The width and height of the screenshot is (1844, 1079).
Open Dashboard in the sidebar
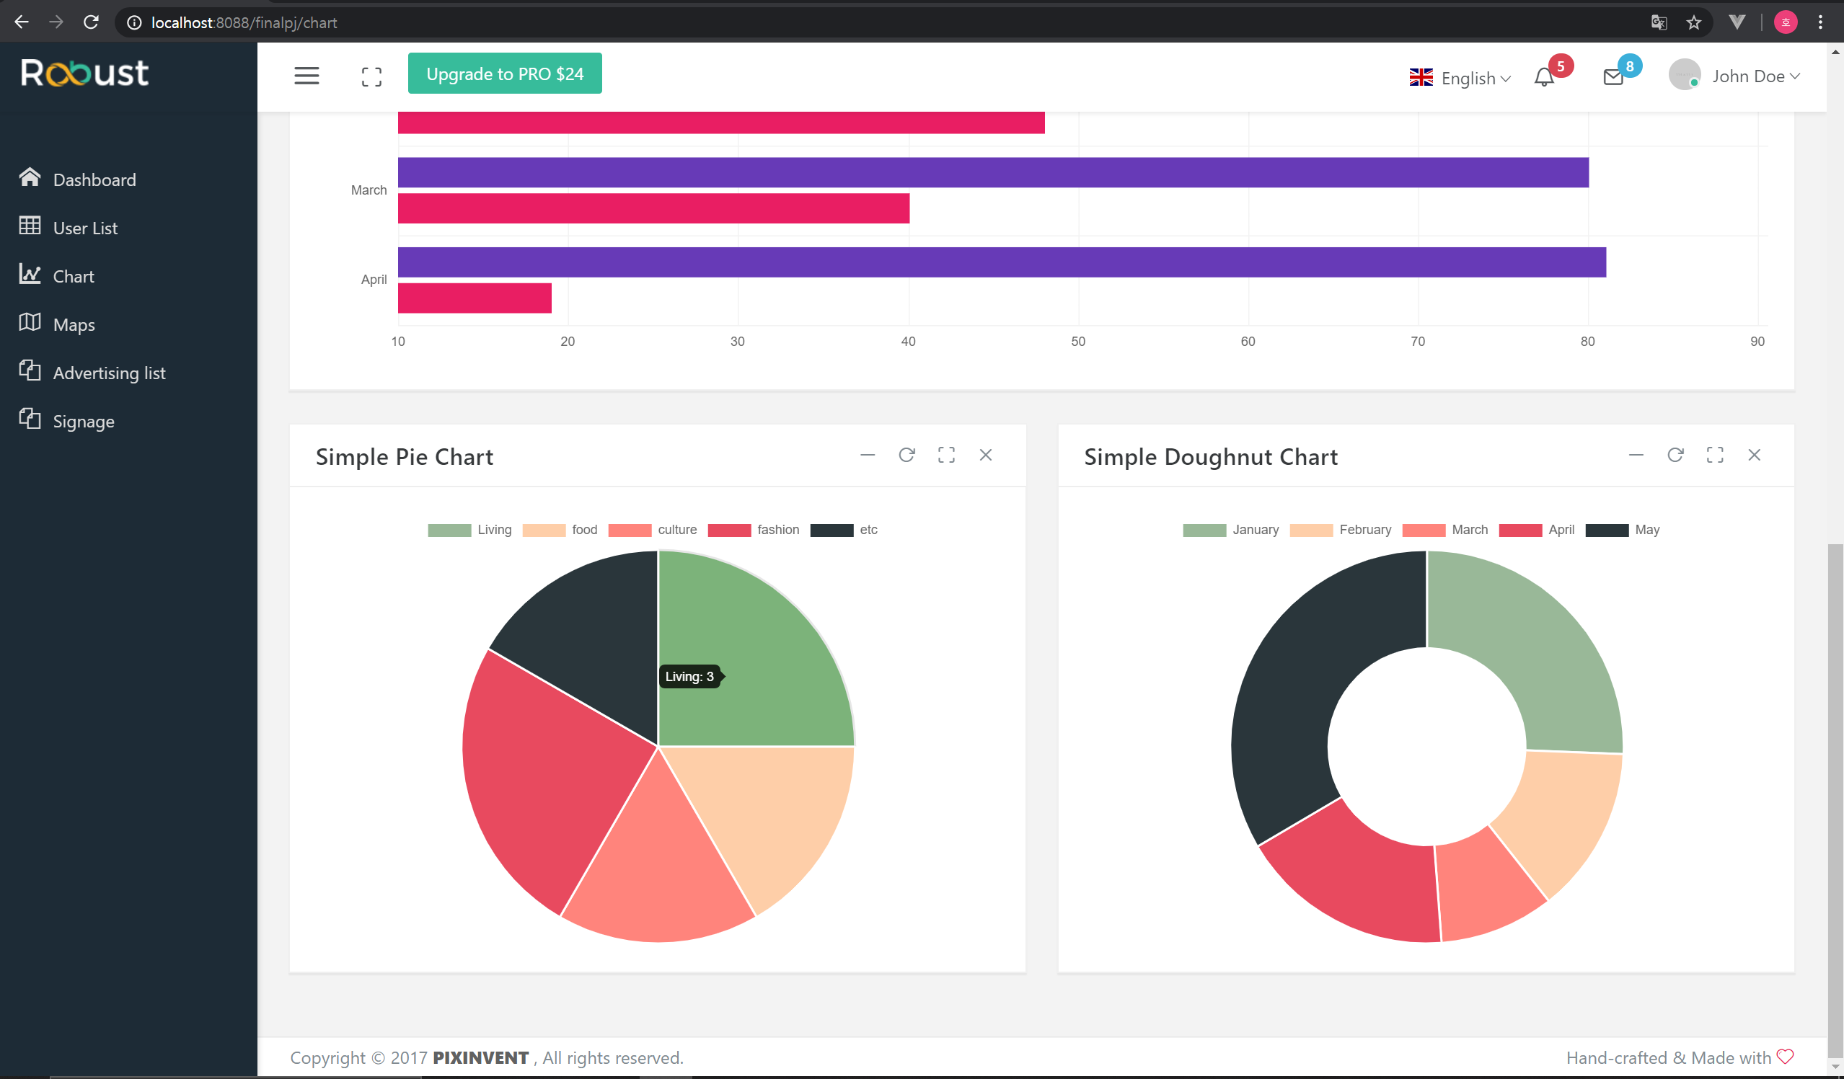pos(94,179)
